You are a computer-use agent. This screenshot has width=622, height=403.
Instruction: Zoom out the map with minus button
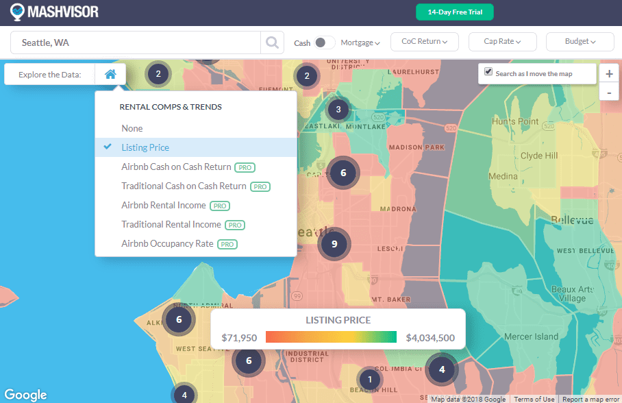(x=609, y=93)
